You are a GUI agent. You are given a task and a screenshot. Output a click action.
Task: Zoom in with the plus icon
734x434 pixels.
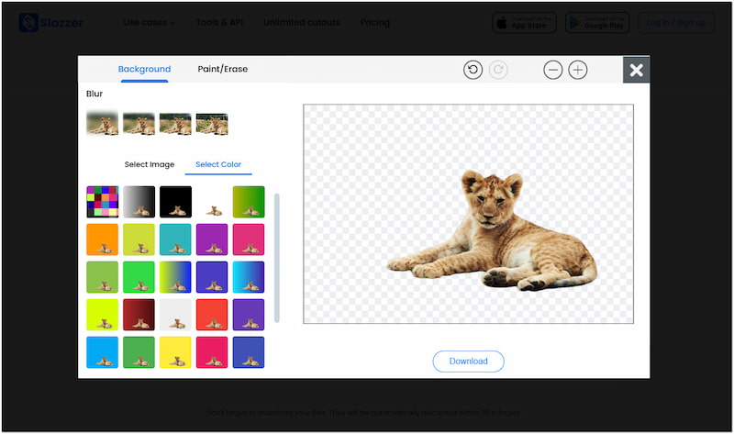point(578,70)
